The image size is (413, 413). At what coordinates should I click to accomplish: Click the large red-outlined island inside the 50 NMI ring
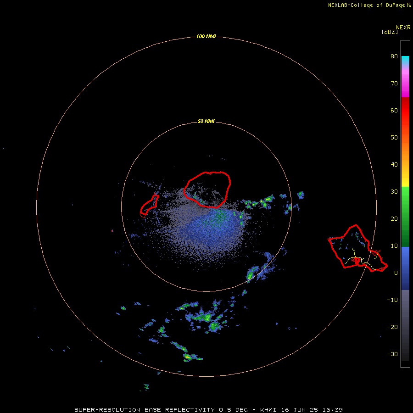coord(207,190)
